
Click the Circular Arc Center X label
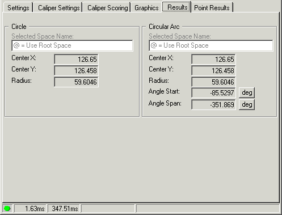(161, 58)
